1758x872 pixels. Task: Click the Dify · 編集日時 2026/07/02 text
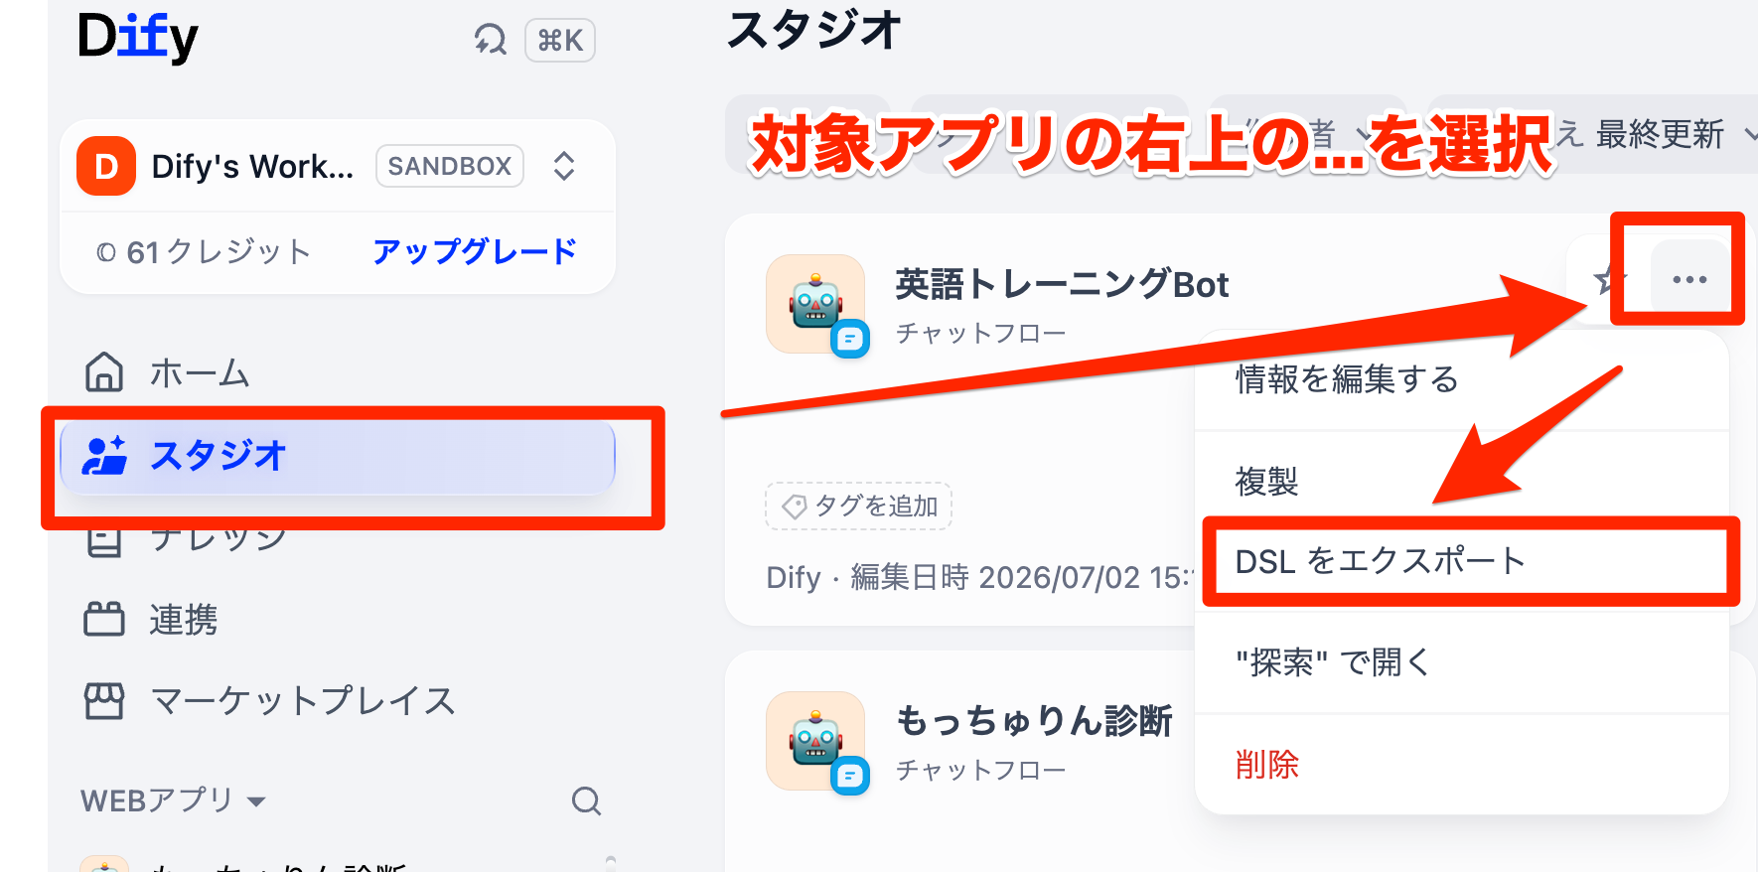click(x=977, y=577)
